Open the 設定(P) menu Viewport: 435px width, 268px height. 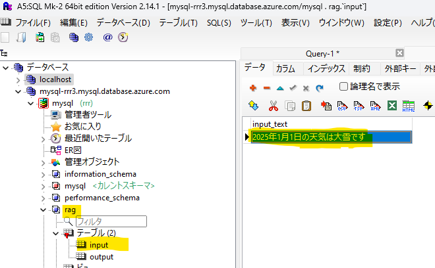point(388,23)
